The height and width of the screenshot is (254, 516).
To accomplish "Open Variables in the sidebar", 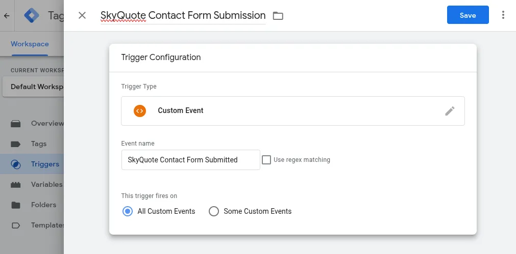I will (32, 184).
